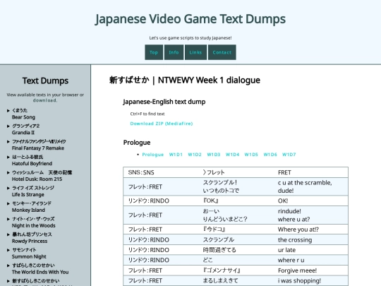Jump to W1D5 section
Image resolution: width=381 pixels, height=286 pixels.
(251, 155)
